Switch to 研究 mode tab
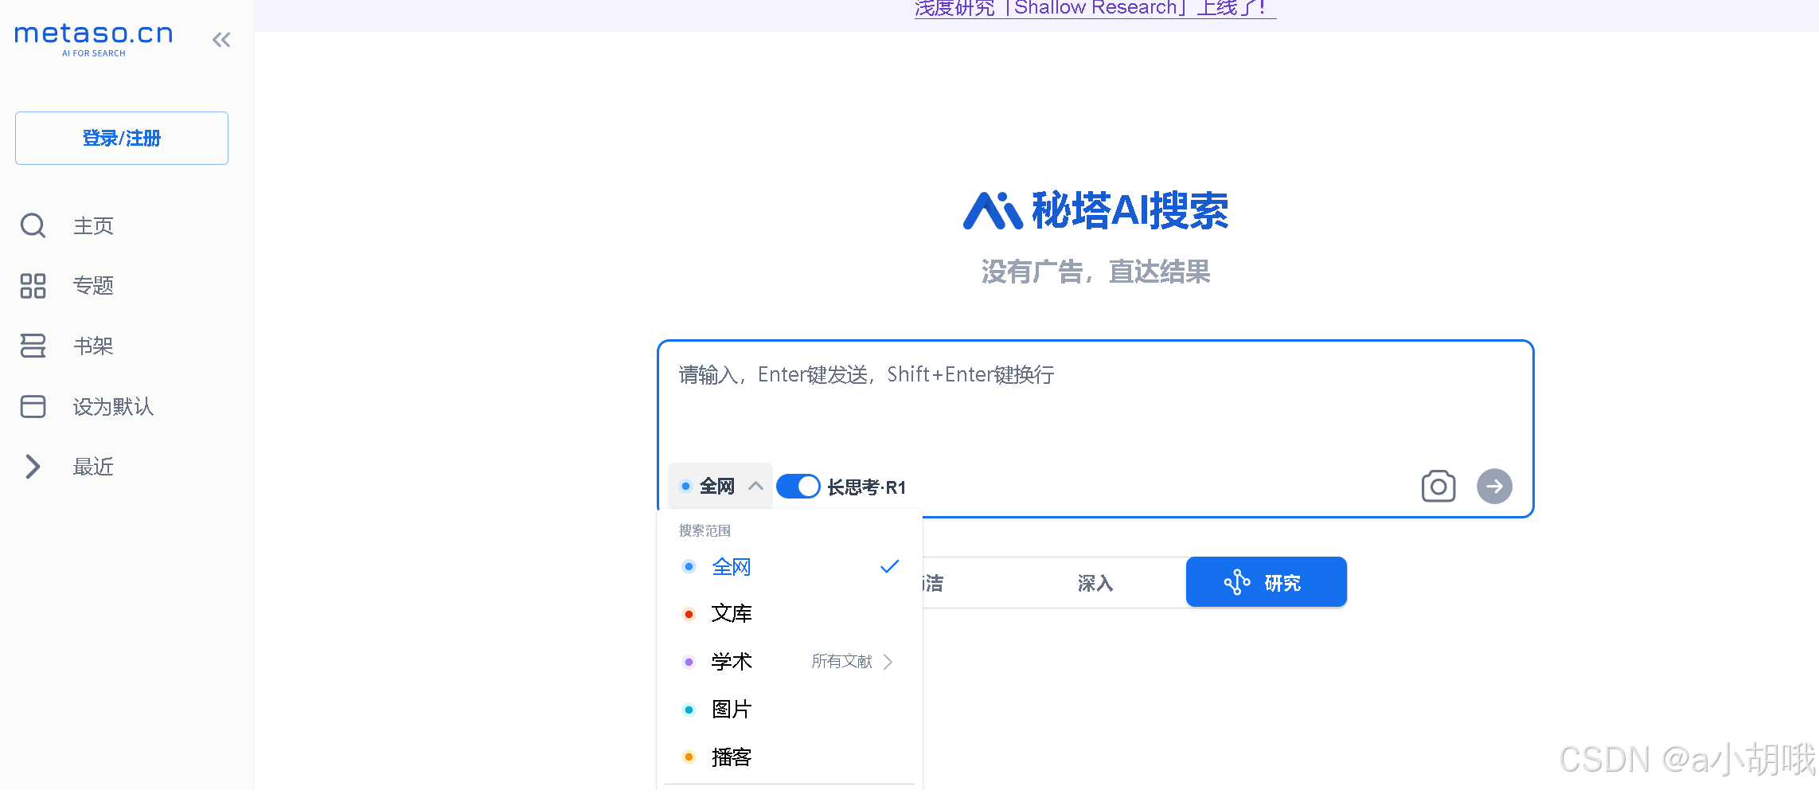 point(1266,582)
